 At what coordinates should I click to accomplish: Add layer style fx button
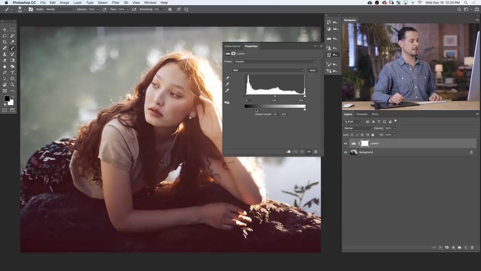point(441,247)
